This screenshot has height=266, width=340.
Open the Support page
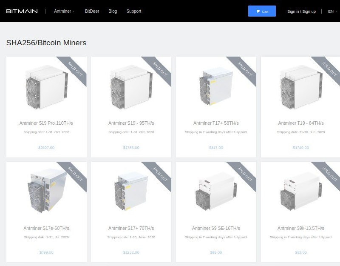coord(134,11)
